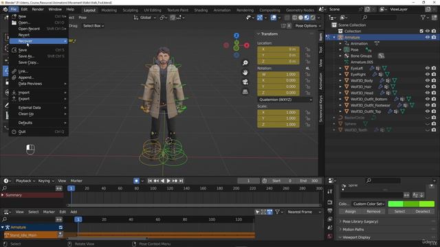Click the red X axis on navigation gizmo
Viewport: 440px width, 247px height.
pyautogui.click(x=247, y=45)
